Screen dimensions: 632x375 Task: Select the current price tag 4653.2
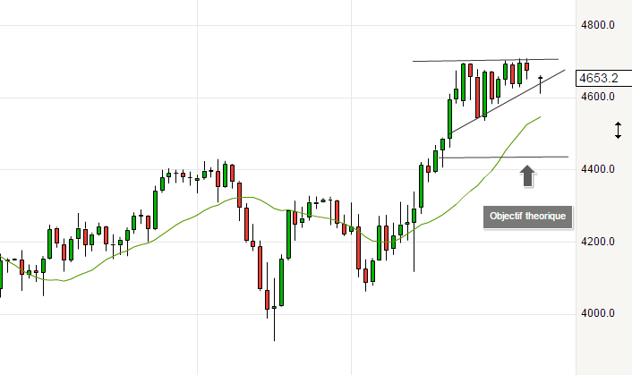(602, 78)
